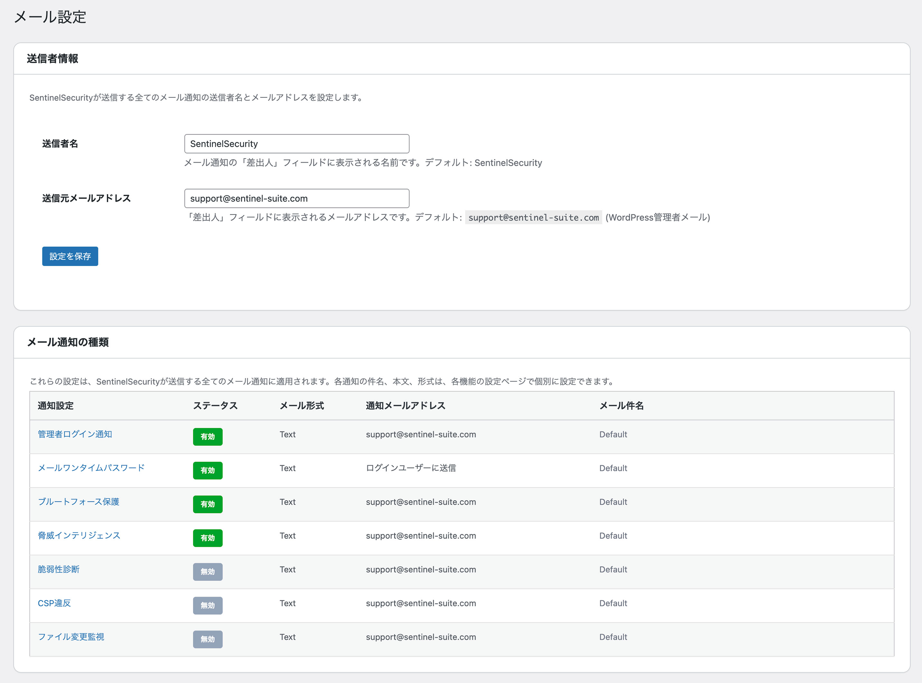Open 脅威インテリジェンス link
The height and width of the screenshot is (683, 922).
coord(79,535)
